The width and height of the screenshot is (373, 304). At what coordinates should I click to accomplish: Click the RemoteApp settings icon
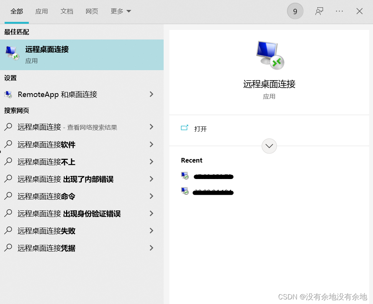tap(8, 95)
